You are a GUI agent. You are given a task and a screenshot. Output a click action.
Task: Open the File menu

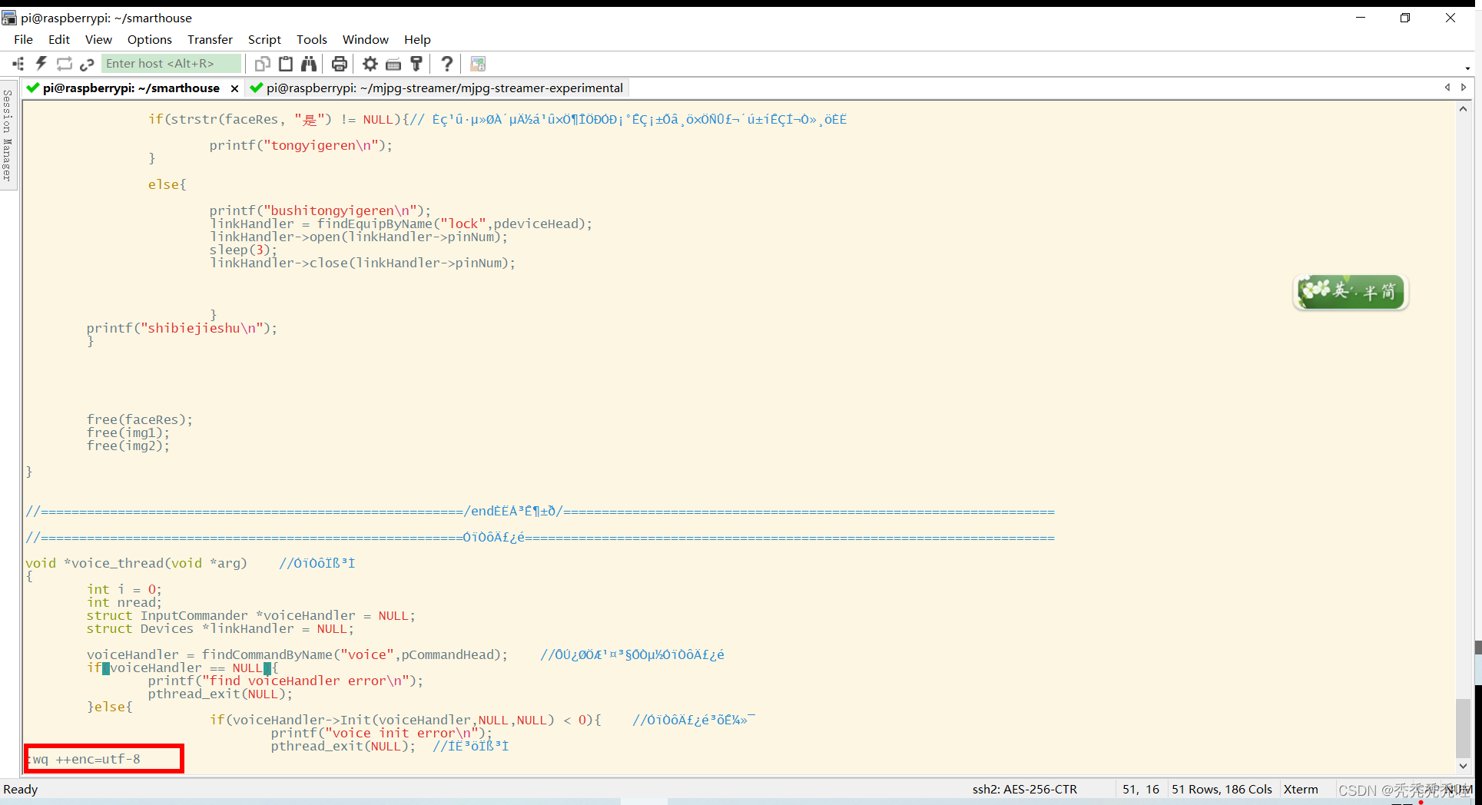pyautogui.click(x=24, y=39)
